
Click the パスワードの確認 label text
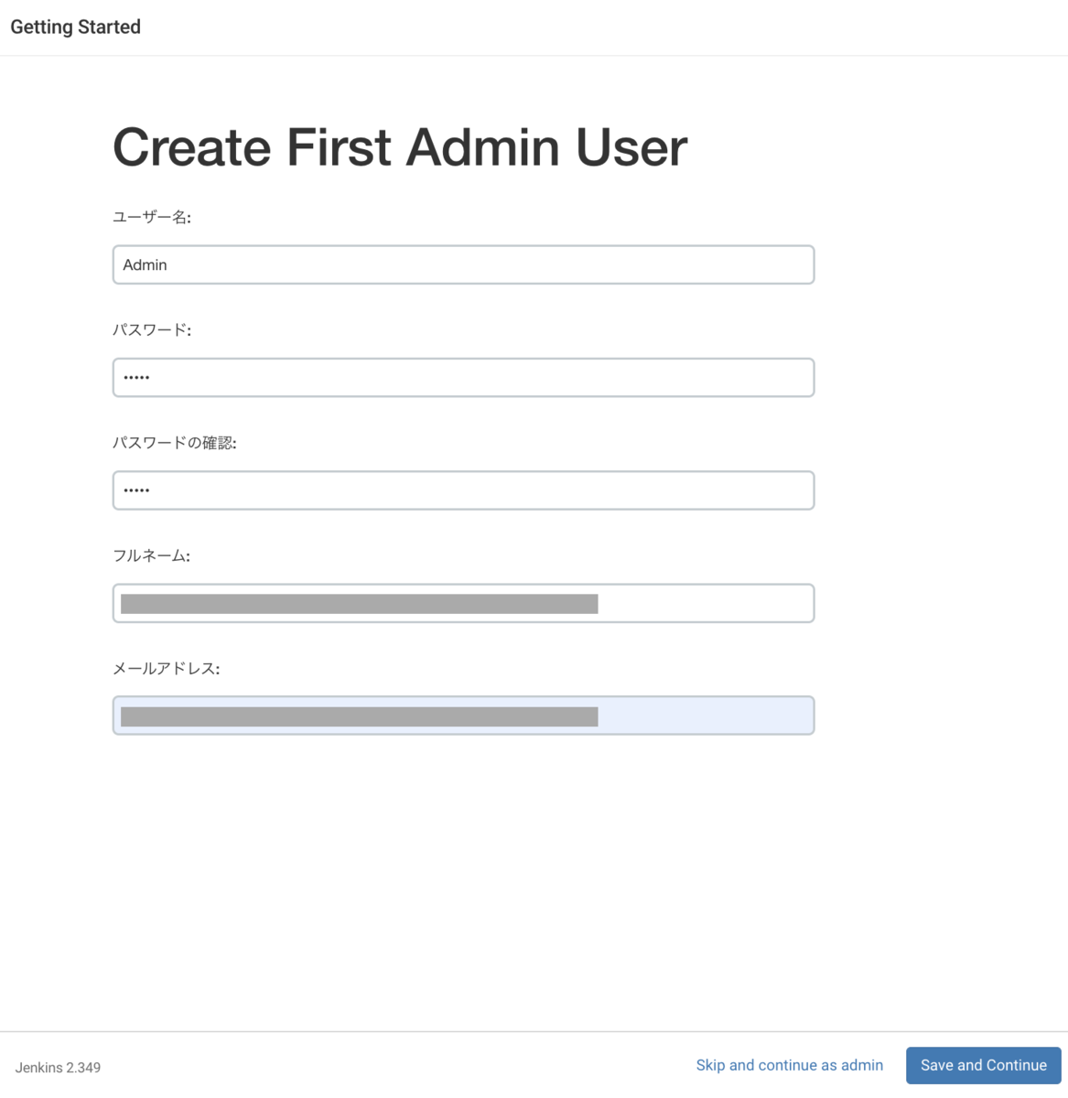pos(174,443)
